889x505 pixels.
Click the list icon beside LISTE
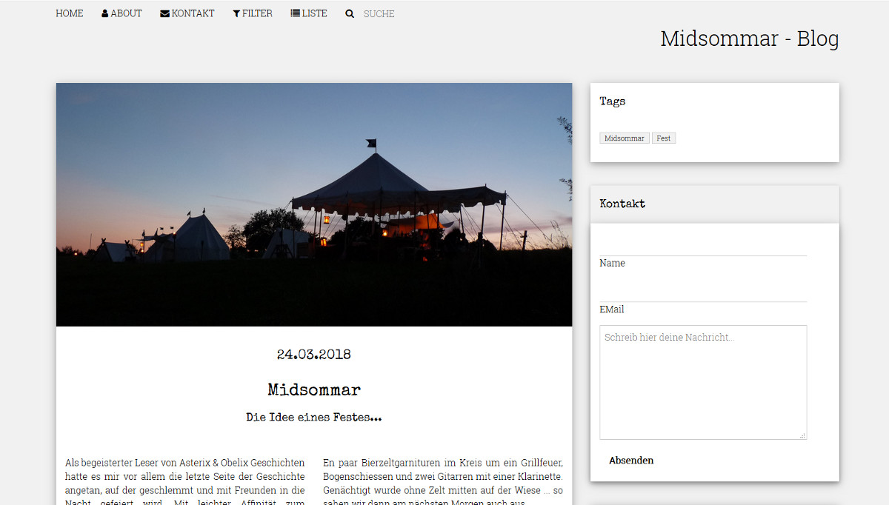click(x=295, y=13)
